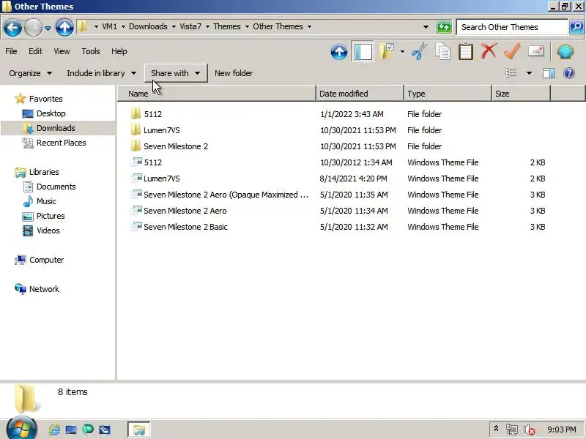Click the Paste clipboard icon

[x=466, y=51]
